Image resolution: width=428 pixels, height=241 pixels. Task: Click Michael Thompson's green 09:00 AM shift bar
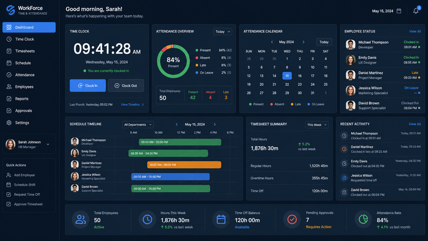[x=180, y=142]
